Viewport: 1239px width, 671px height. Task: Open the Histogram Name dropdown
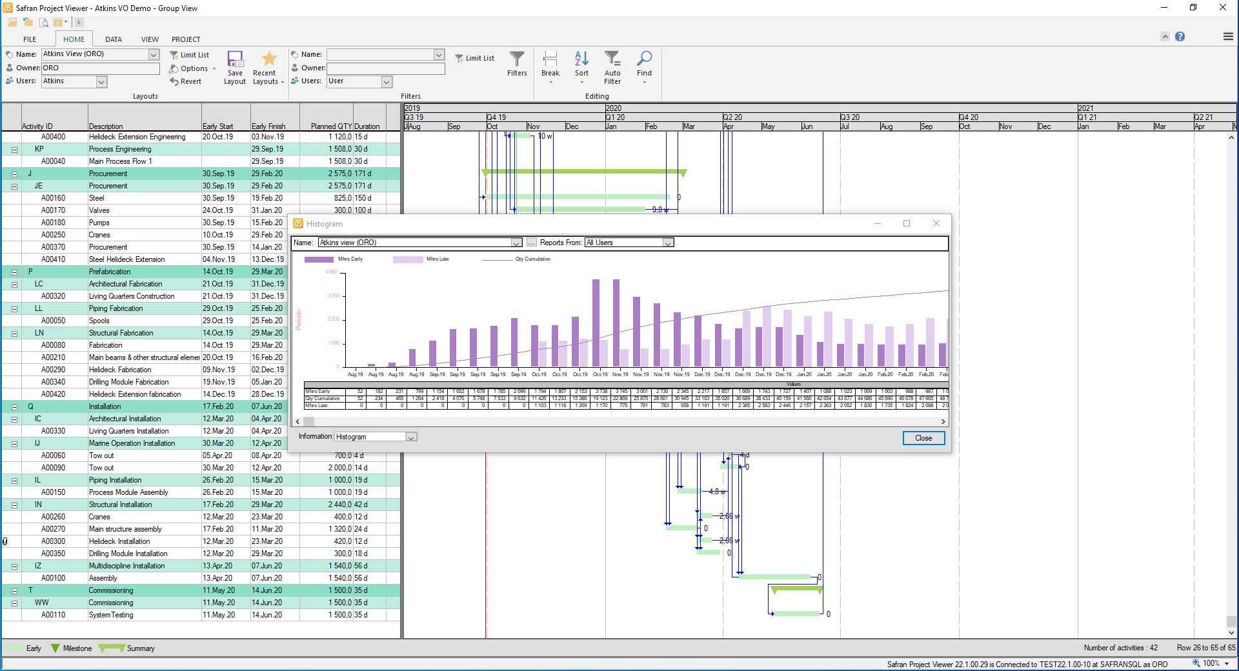tap(516, 243)
